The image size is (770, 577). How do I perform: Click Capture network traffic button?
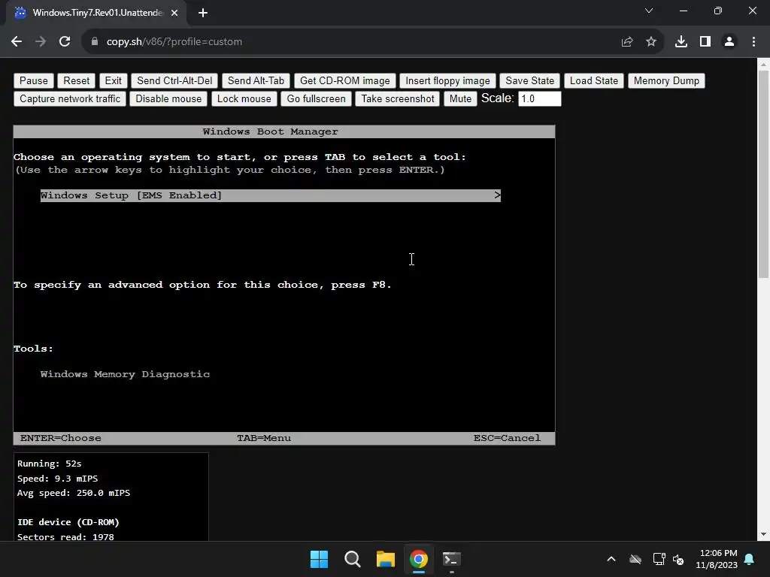click(x=70, y=98)
